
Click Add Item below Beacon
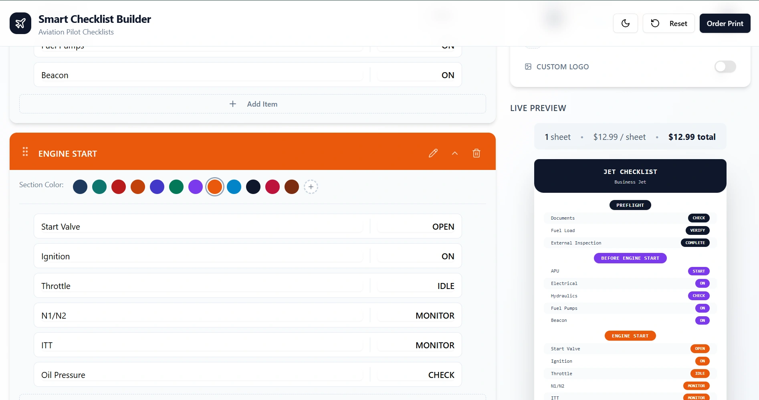(253, 104)
